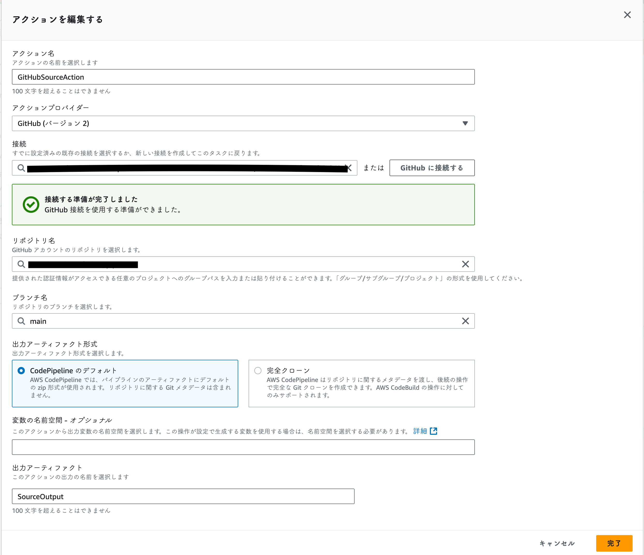Select the 完全クローン radio button circle

(x=257, y=370)
